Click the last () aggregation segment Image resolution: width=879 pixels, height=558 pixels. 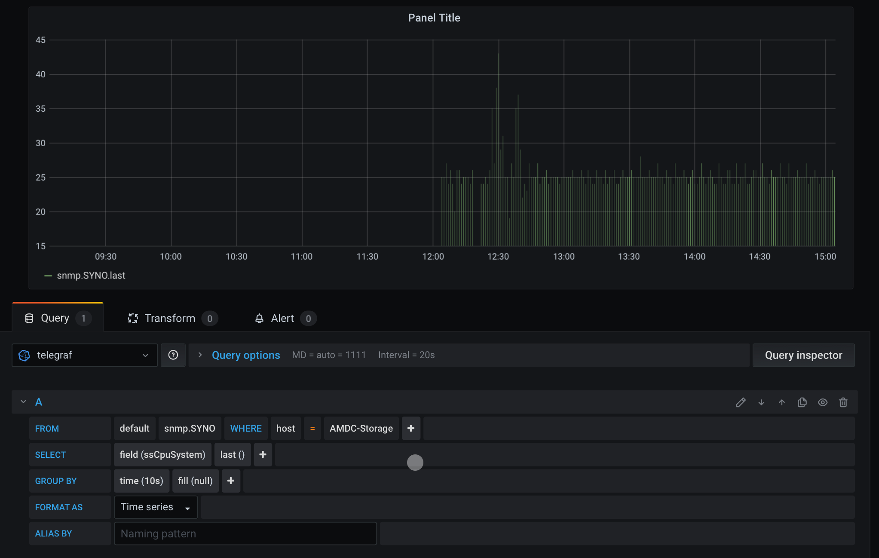coord(233,454)
